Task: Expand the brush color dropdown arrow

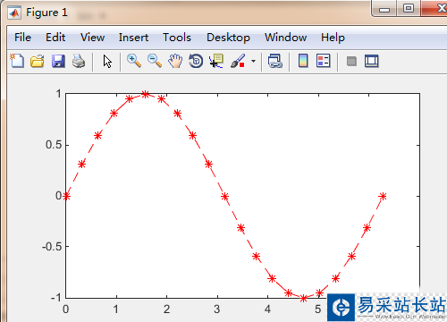Action: 253,62
